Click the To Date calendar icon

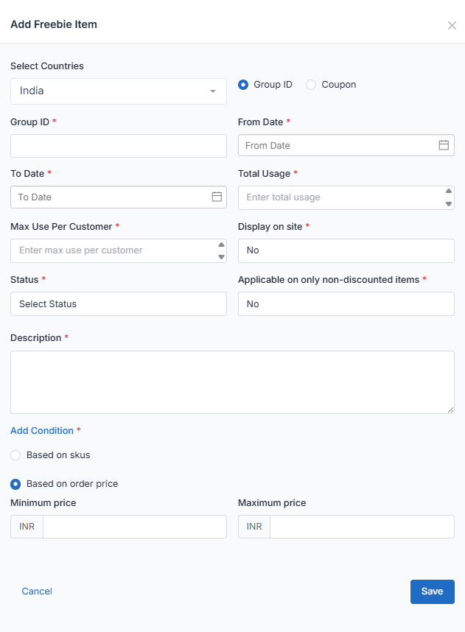tap(217, 197)
